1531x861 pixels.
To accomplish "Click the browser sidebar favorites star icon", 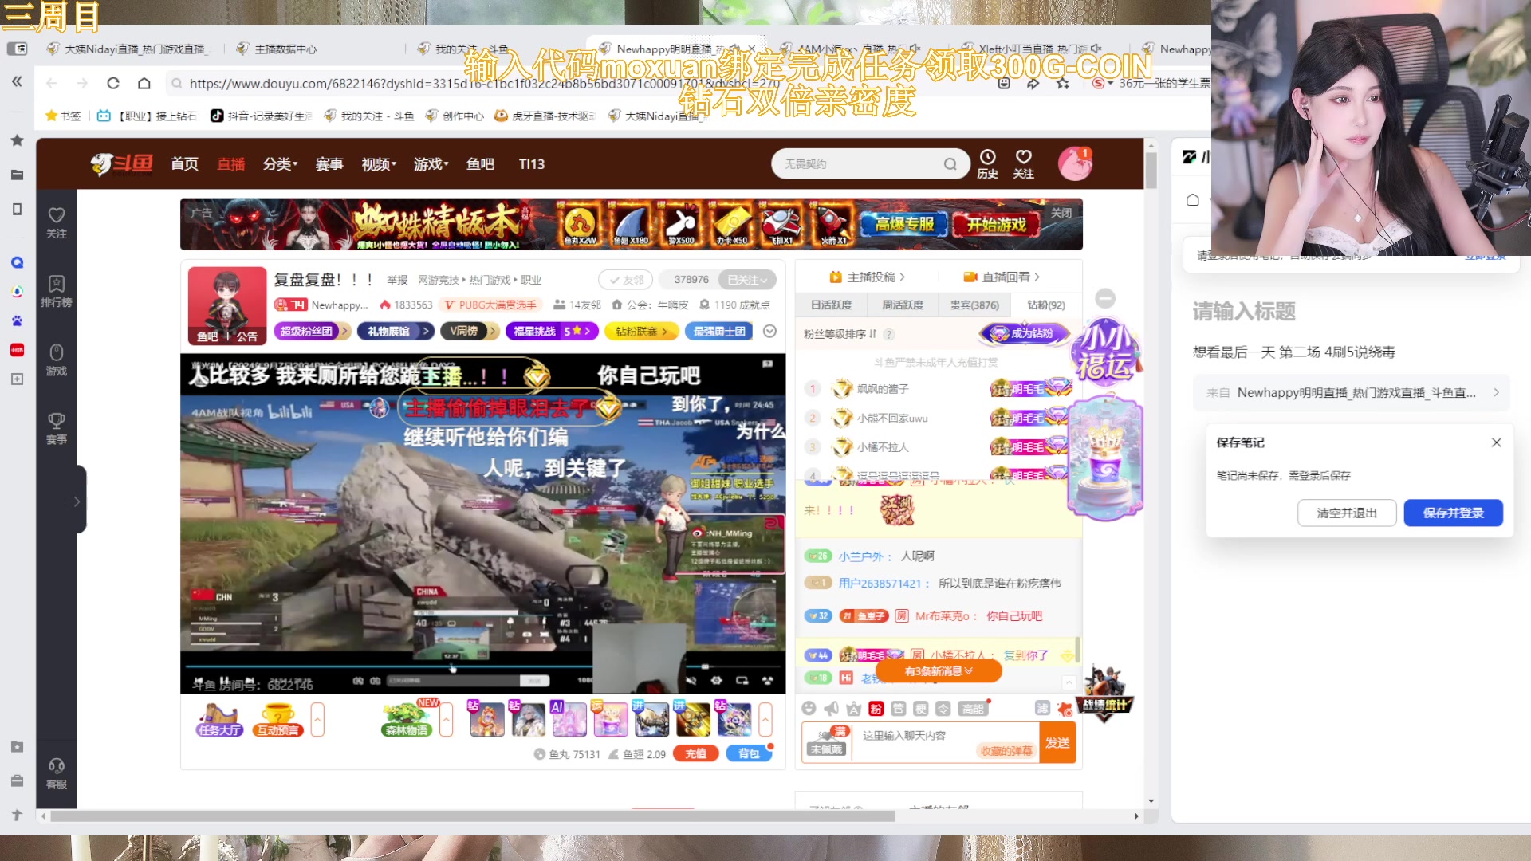I will [x=17, y=140].
